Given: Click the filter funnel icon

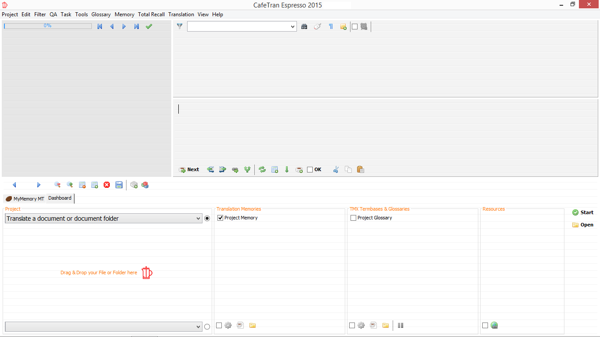Looking at the screenshot, I should (180, 27).
